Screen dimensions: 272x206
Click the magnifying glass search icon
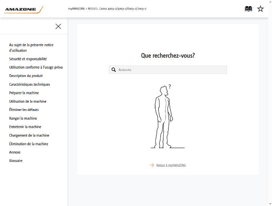pyautogui.click(x=114, y=70)
